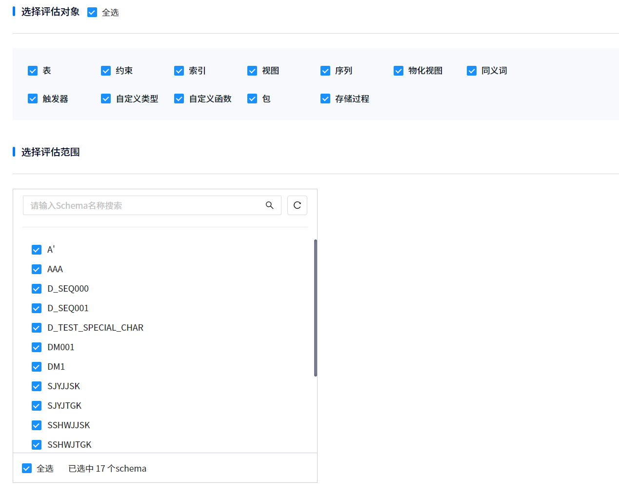Deselect the SJYJJSK schema checkbox
Image resolution: width=619 pixels, height=497 pixels.
37,386
